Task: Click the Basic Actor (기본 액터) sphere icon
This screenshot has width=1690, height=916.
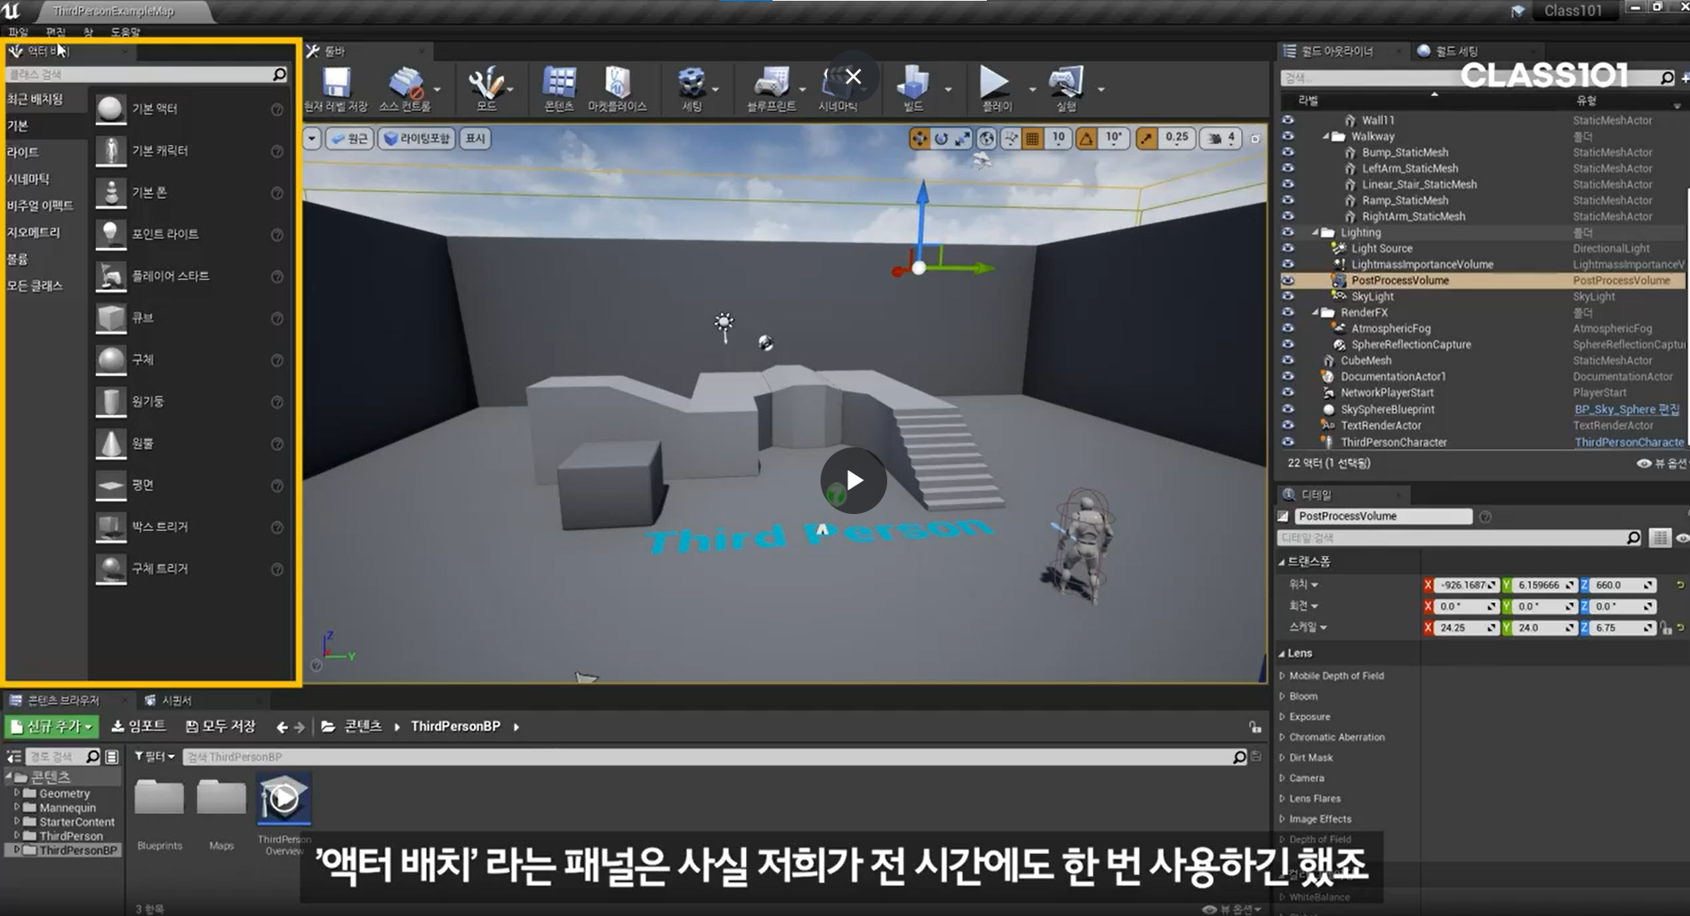Action: tap(110, 108)
